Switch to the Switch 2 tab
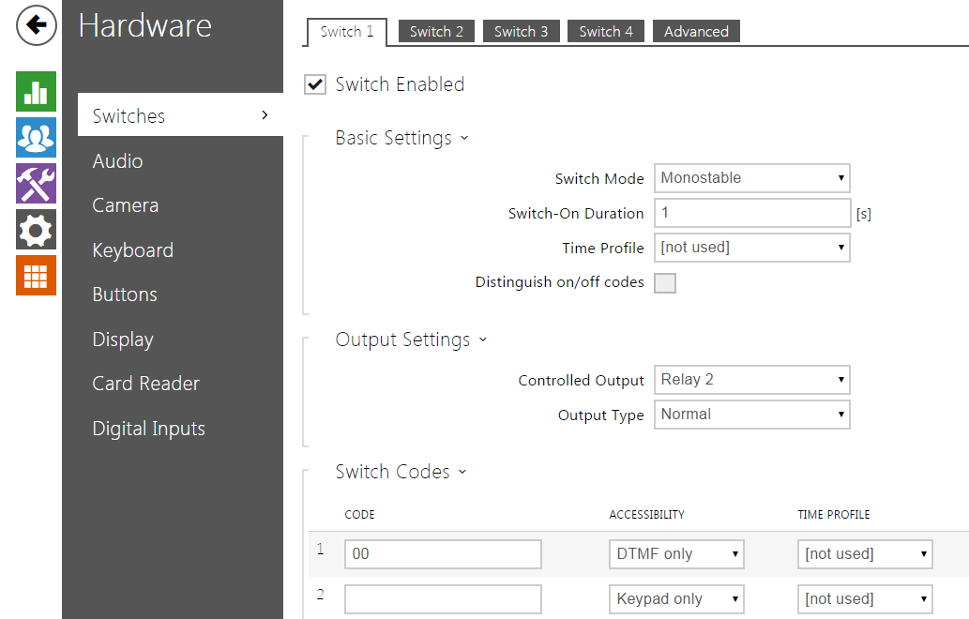The width and height of the screenshot is (969, 619). pyautogui.click(x=436, y=32)
